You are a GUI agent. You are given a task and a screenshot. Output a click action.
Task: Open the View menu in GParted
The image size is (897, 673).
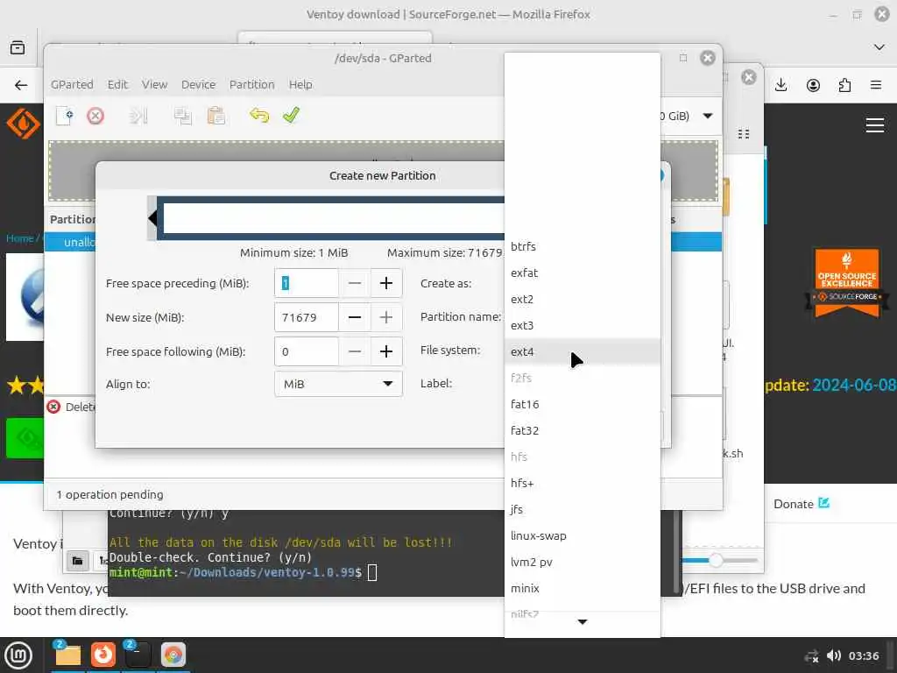(154, 85)
